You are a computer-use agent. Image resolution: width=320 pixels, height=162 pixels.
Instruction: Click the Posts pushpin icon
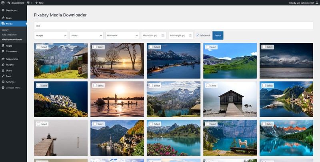pyautogui.click(x=3, y=18)
